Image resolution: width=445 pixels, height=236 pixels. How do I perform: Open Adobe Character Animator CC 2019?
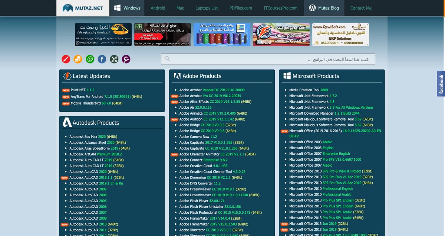pos(217,154)
